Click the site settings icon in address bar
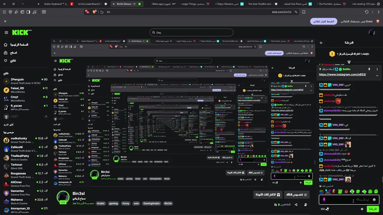This screenshot has height=215, width=383. [296, 12]
